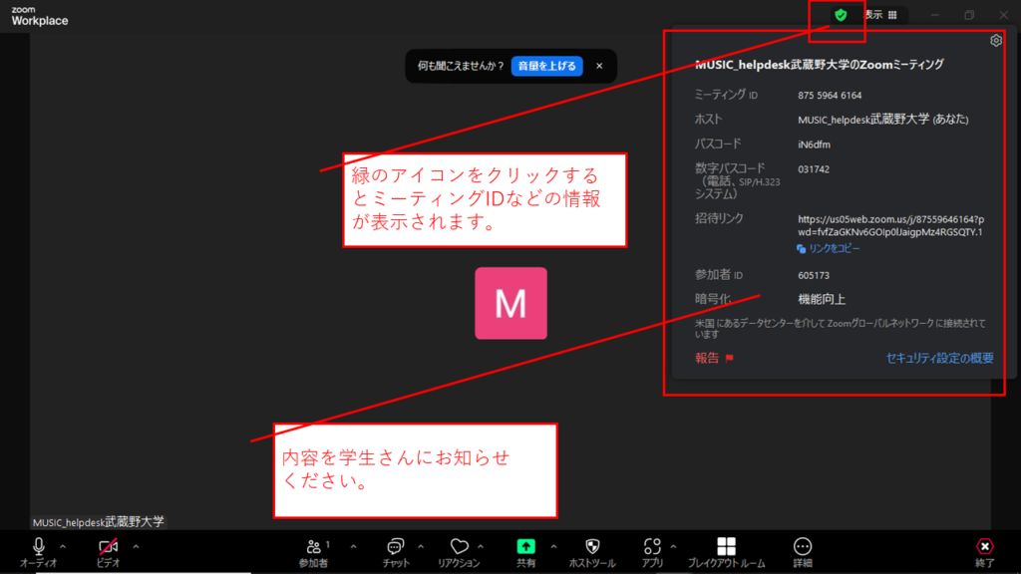Screen dimensions: 1021x574
Task: Open Breakout Rooms grid icon
Action: pos(726,546)
